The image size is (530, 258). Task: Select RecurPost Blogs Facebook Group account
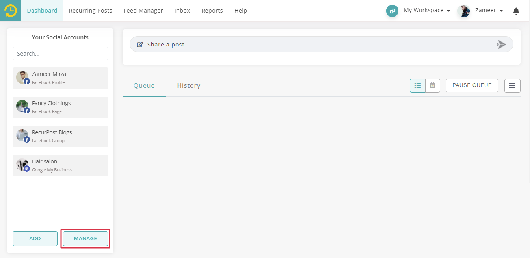pos(60,136)
